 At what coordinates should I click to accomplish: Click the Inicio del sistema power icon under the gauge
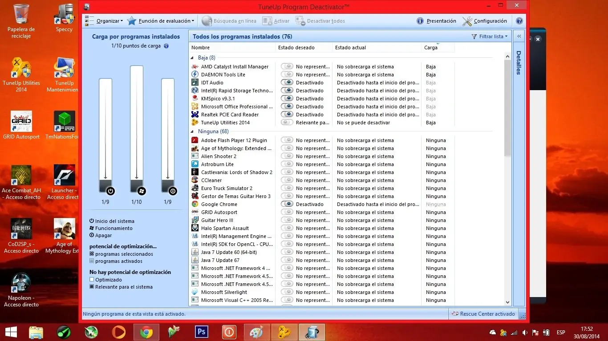(x=111, y=191)
